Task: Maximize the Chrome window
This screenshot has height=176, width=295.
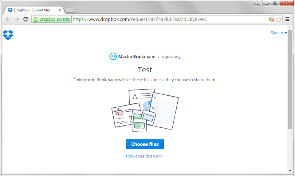Action: click(x=275, y=3)
